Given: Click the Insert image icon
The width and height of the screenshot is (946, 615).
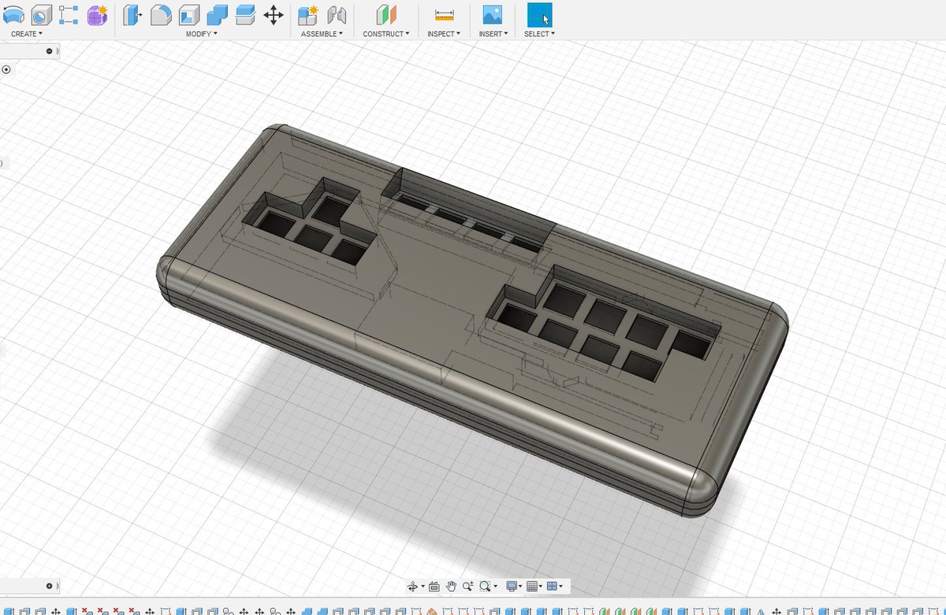Looking at the screenshot, I should coord(493,14).
